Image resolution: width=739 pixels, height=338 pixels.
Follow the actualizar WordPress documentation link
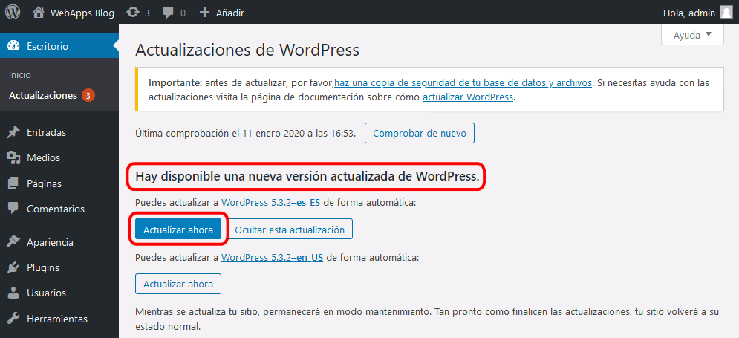pos(467,97)
